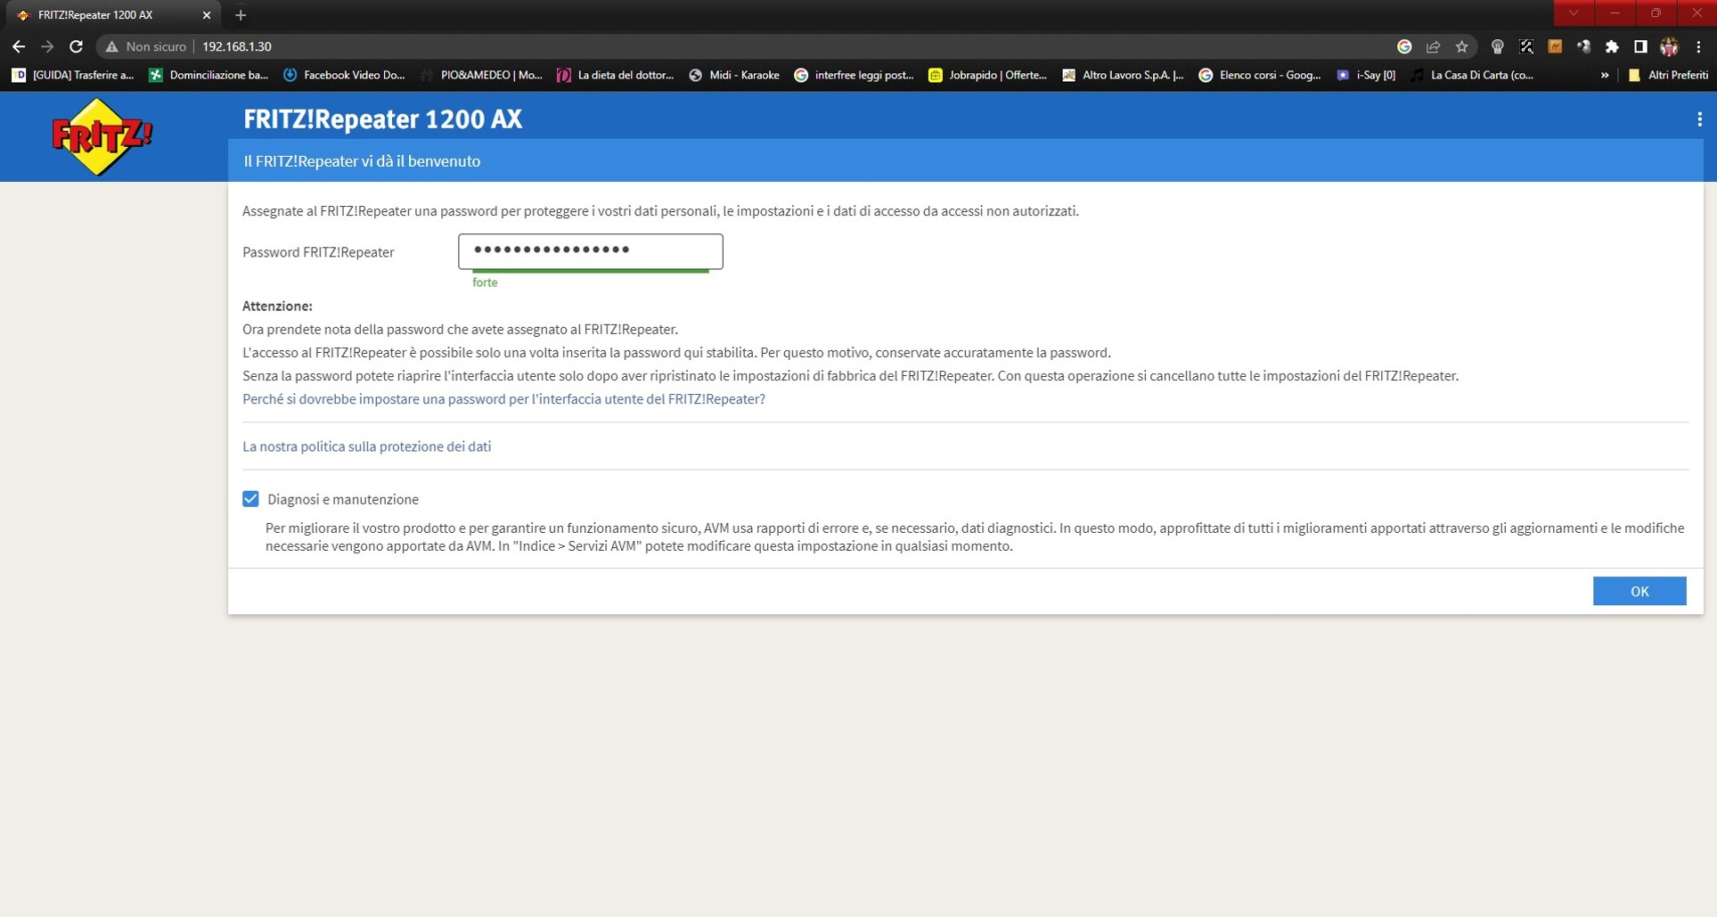The image size is (1717, 917).
Task: Select the FRITZ!Repeater 1200 AX tab
Action: (x=114, y=15)
